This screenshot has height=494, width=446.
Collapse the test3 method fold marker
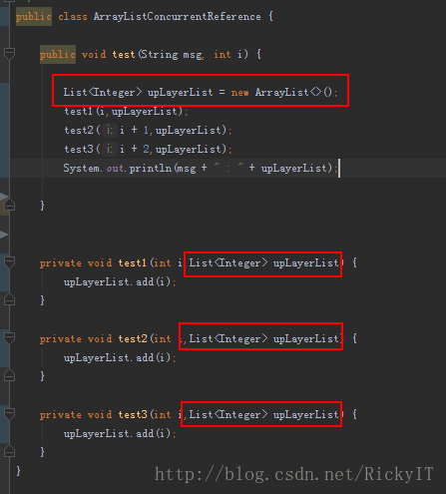coord(9,414)
